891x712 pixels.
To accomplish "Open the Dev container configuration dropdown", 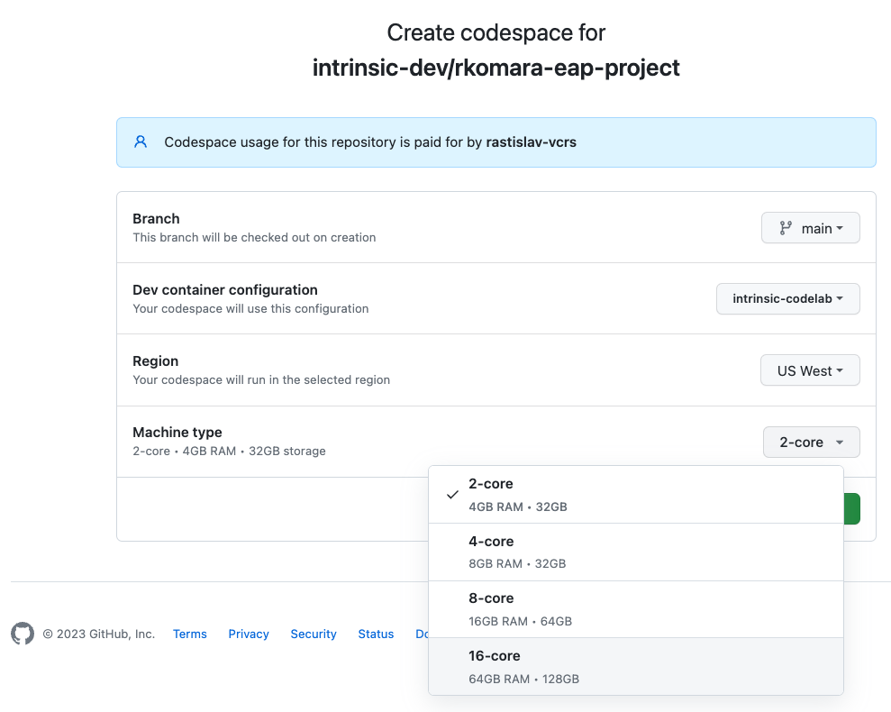I will [x=787, y=298].
